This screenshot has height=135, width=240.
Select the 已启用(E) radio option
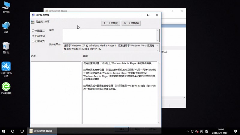pos(38,36)
